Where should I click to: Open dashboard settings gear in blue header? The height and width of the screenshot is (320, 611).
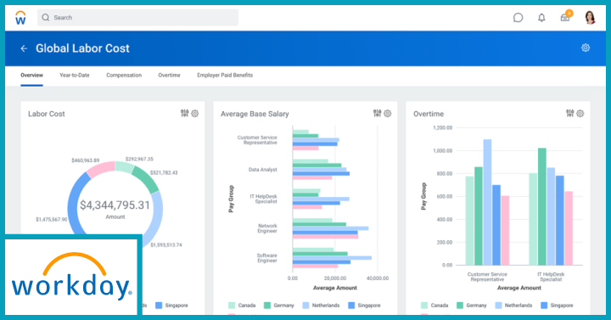(x=586, y=48)
